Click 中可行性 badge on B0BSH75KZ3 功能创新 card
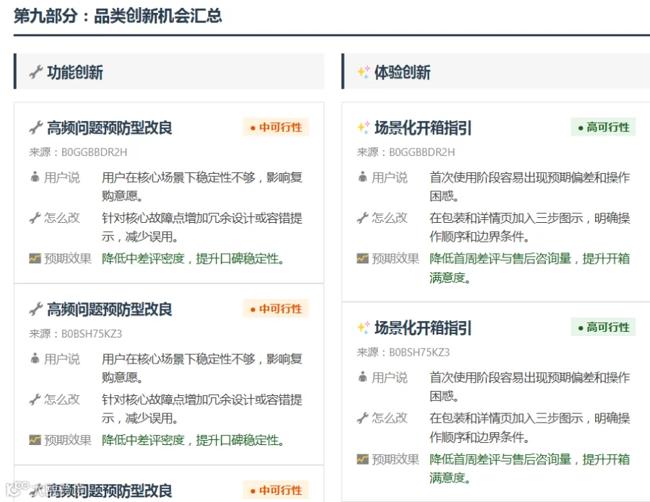This screenshot has width=650, height=502. coord(276,309)
